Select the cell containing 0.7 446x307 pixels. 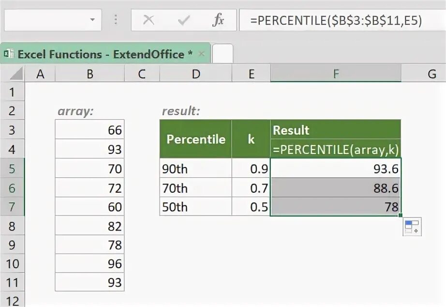pos(251,187)
